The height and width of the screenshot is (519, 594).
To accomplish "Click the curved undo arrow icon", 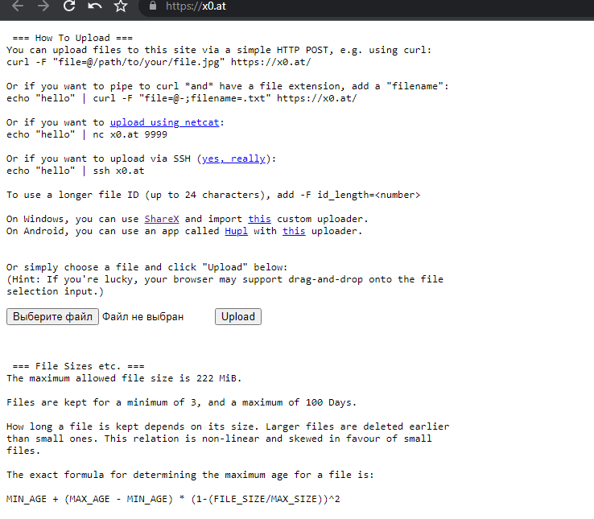I will point(95,6).
